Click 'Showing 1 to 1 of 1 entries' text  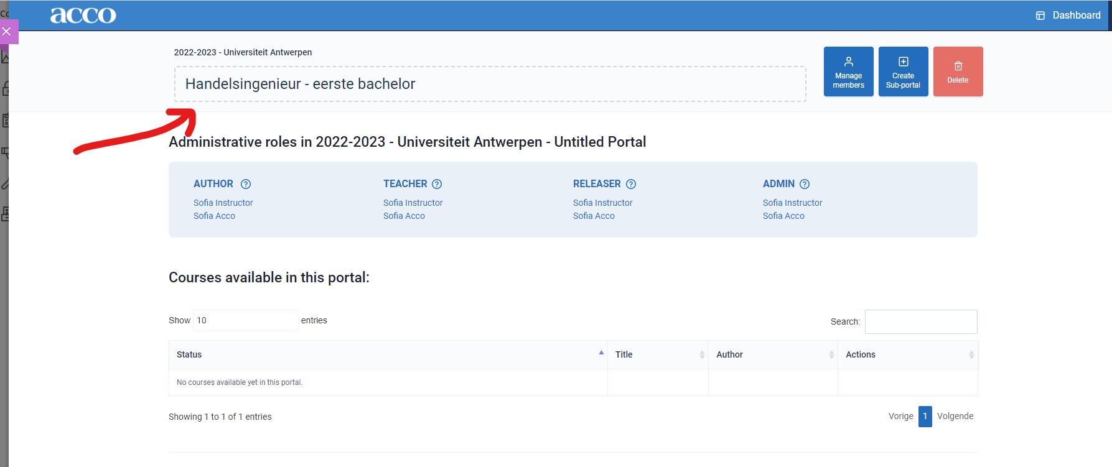pyautogui.click(x=220, y=417)
